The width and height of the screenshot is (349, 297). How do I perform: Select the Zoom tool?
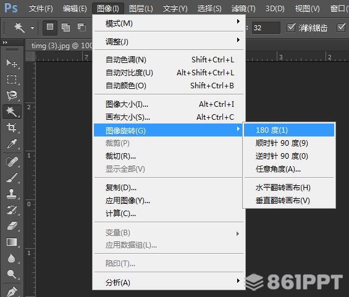coord(12,274)
